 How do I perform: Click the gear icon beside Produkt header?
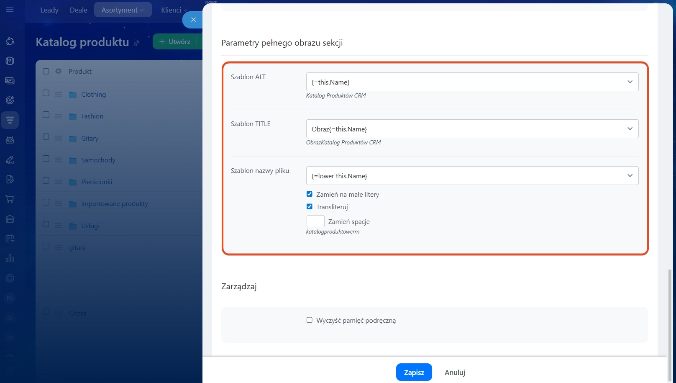tap(59, 71)
